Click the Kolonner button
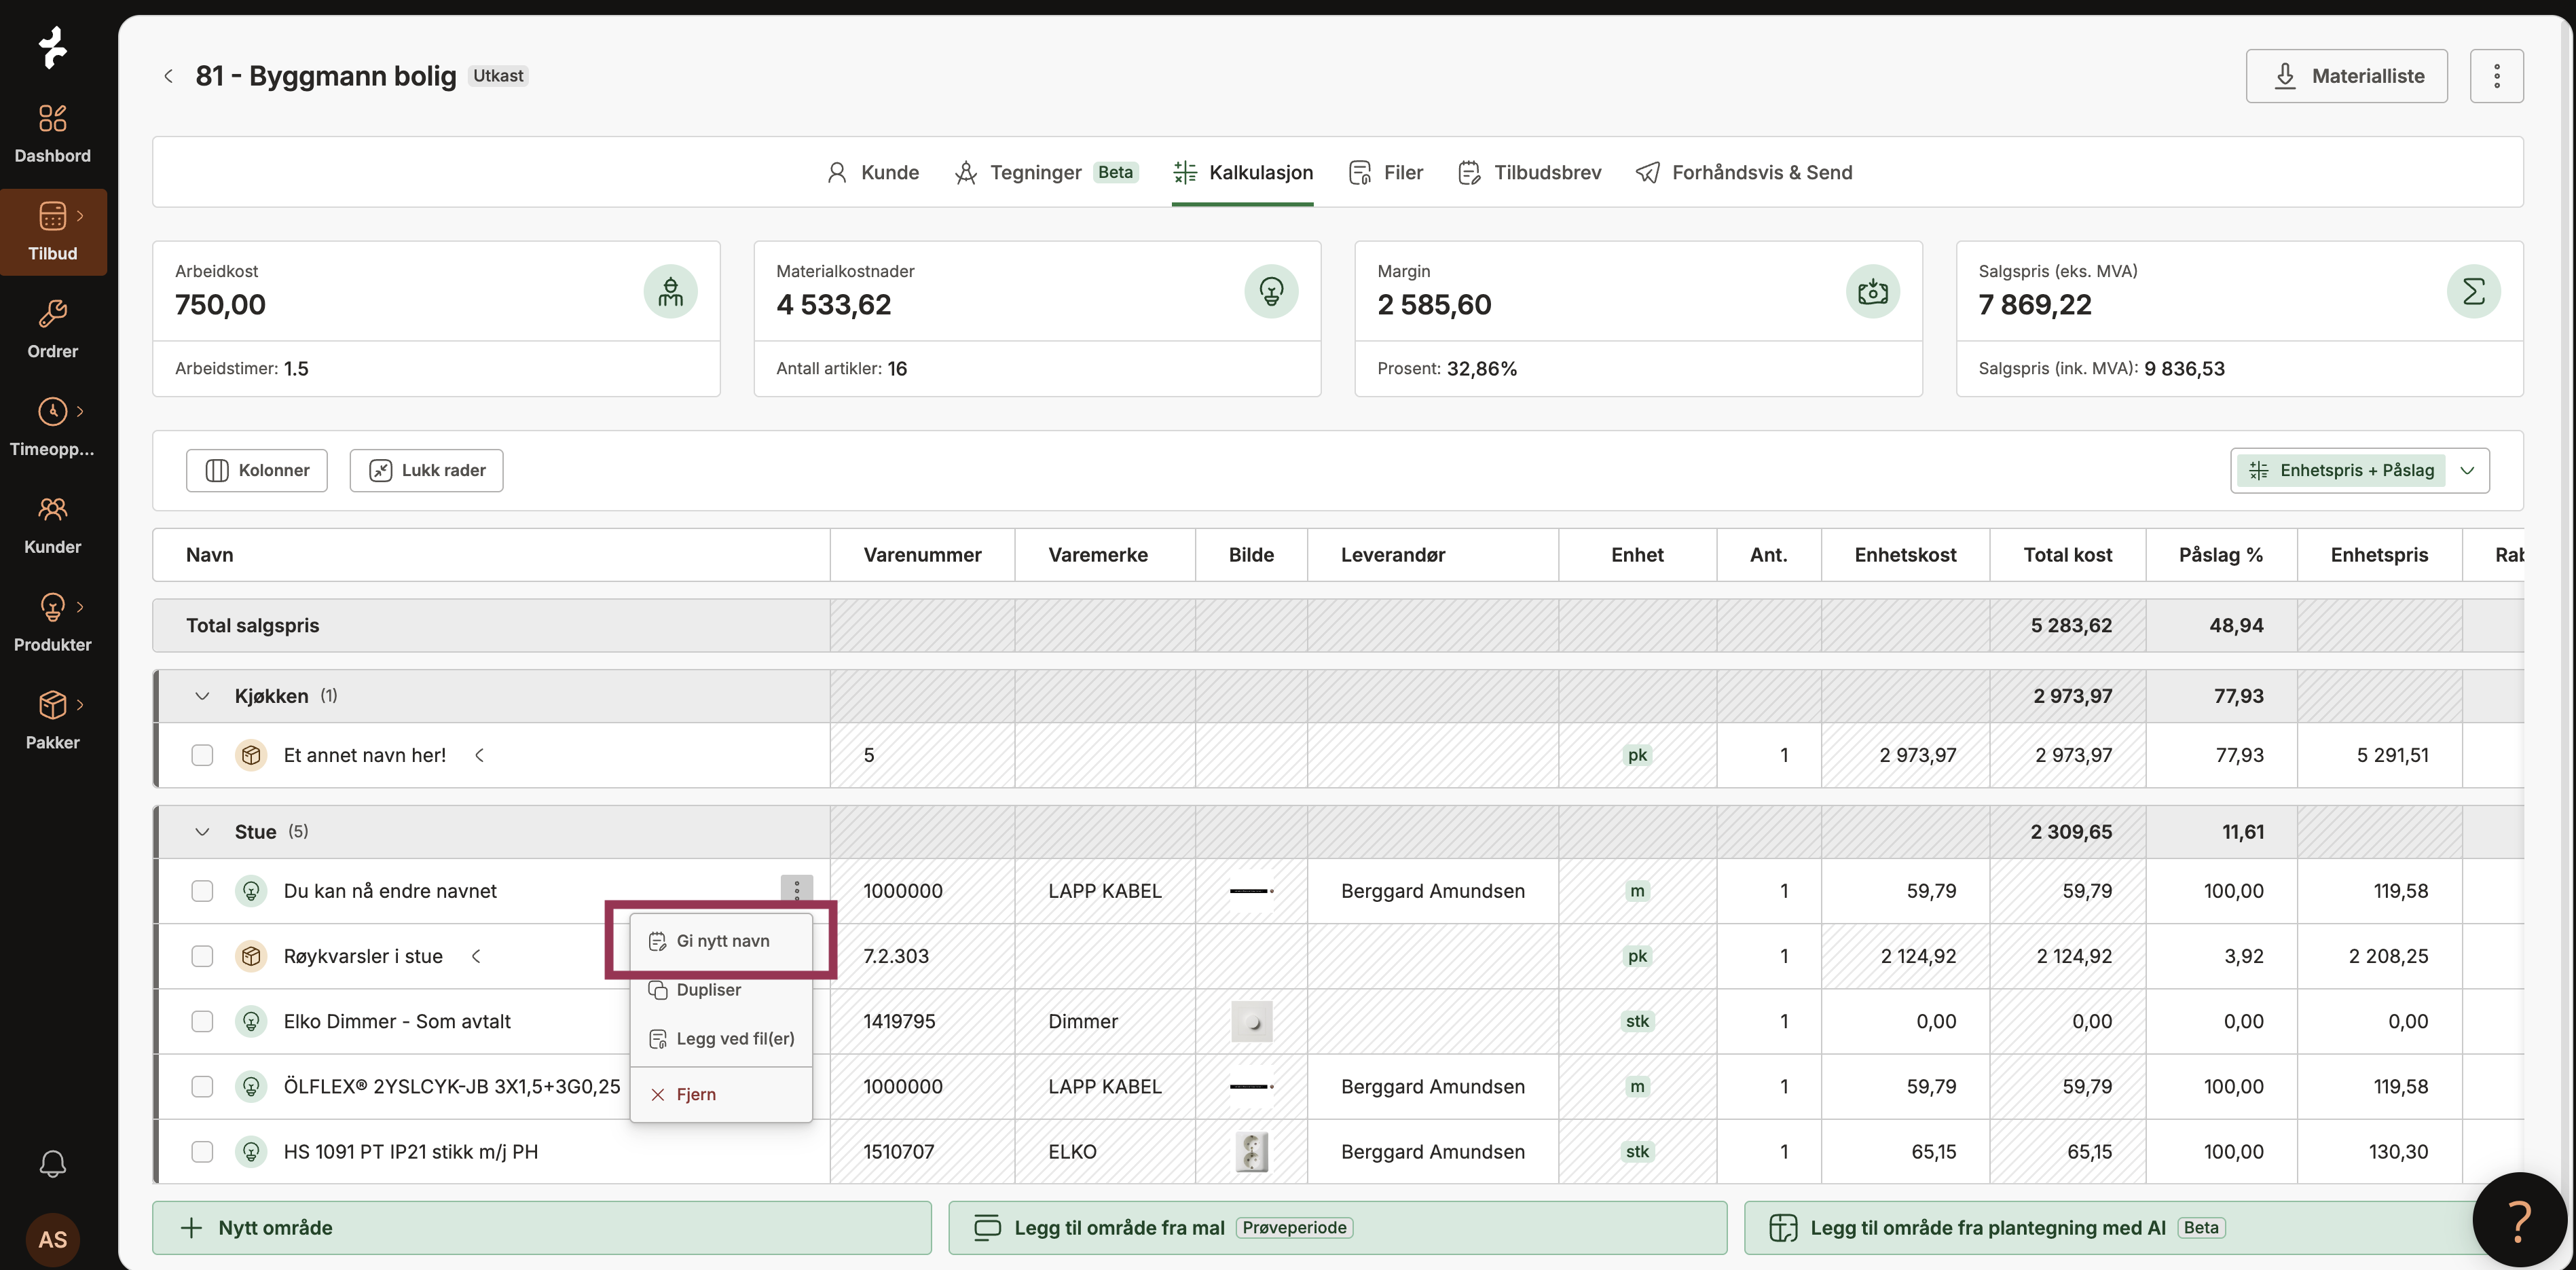2576x1270 pixels. [257, 470]
